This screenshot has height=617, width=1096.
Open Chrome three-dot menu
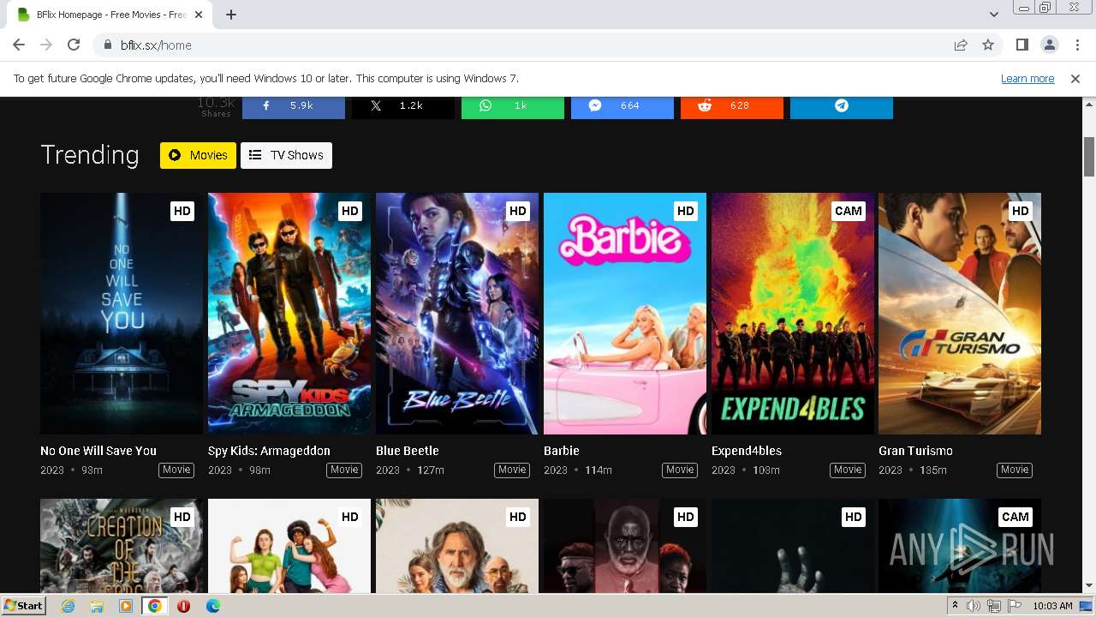pos(1076,45)
